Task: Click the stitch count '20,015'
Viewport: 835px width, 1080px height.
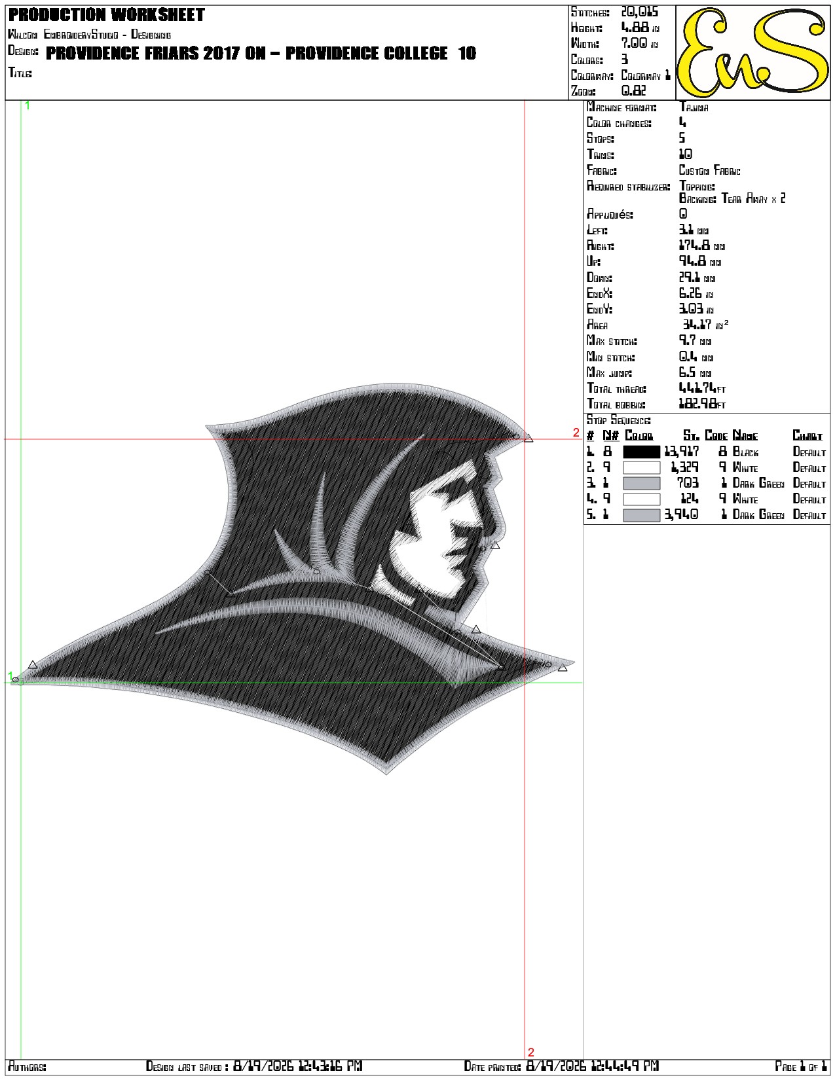Action: click(639, 12)
